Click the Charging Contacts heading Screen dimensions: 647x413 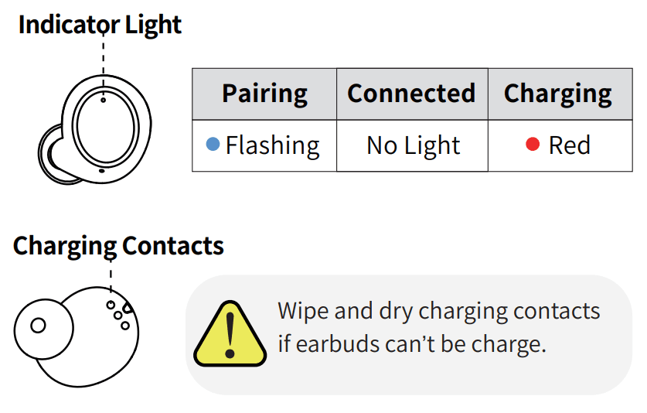tap(118, 246)
